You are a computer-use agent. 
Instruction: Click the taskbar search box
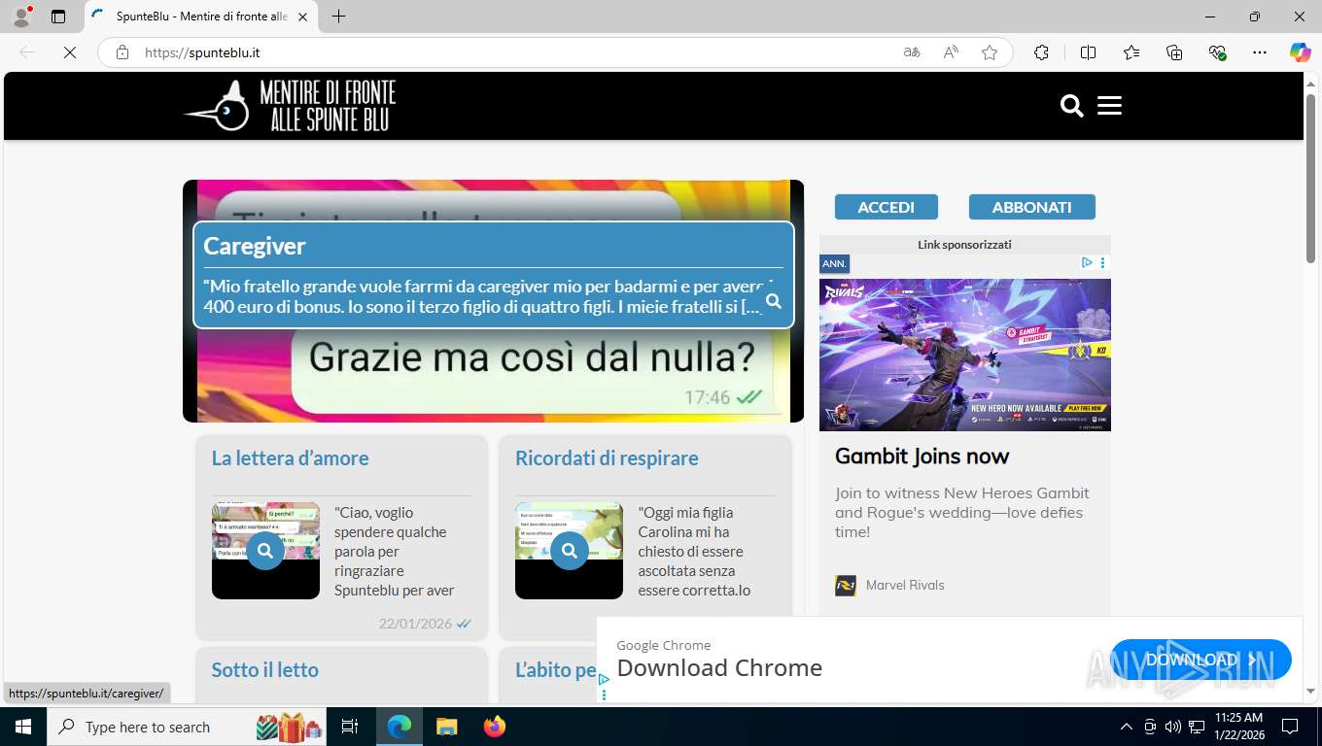point(187,727)
